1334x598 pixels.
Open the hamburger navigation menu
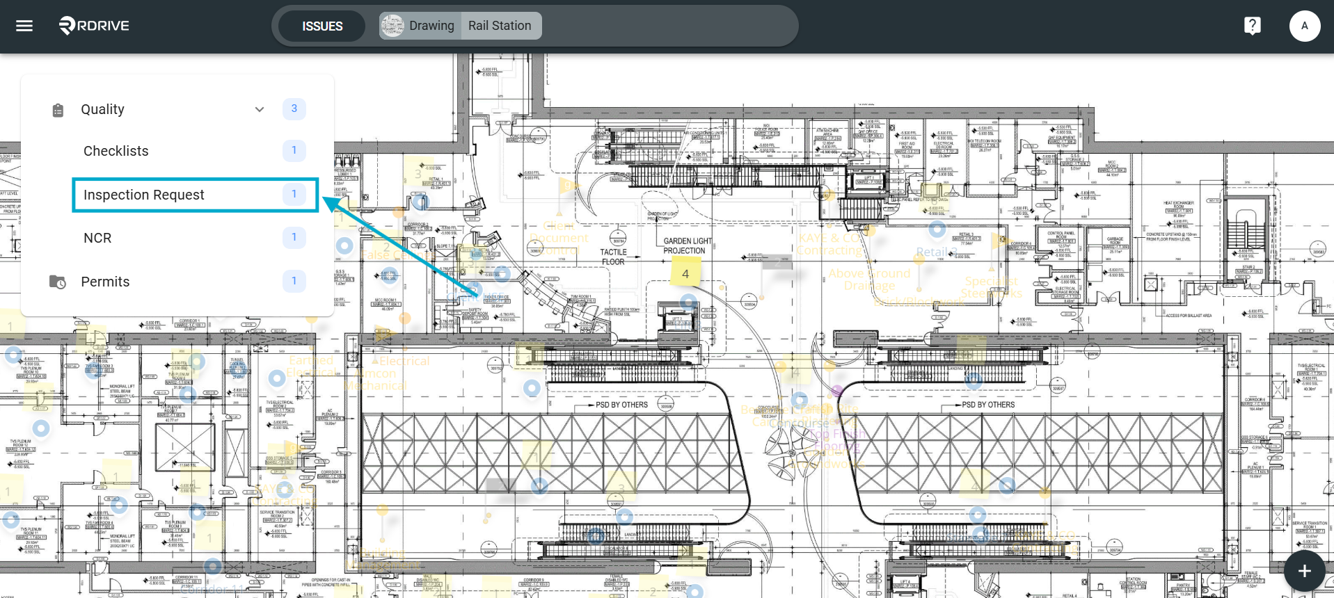(24, 26)
